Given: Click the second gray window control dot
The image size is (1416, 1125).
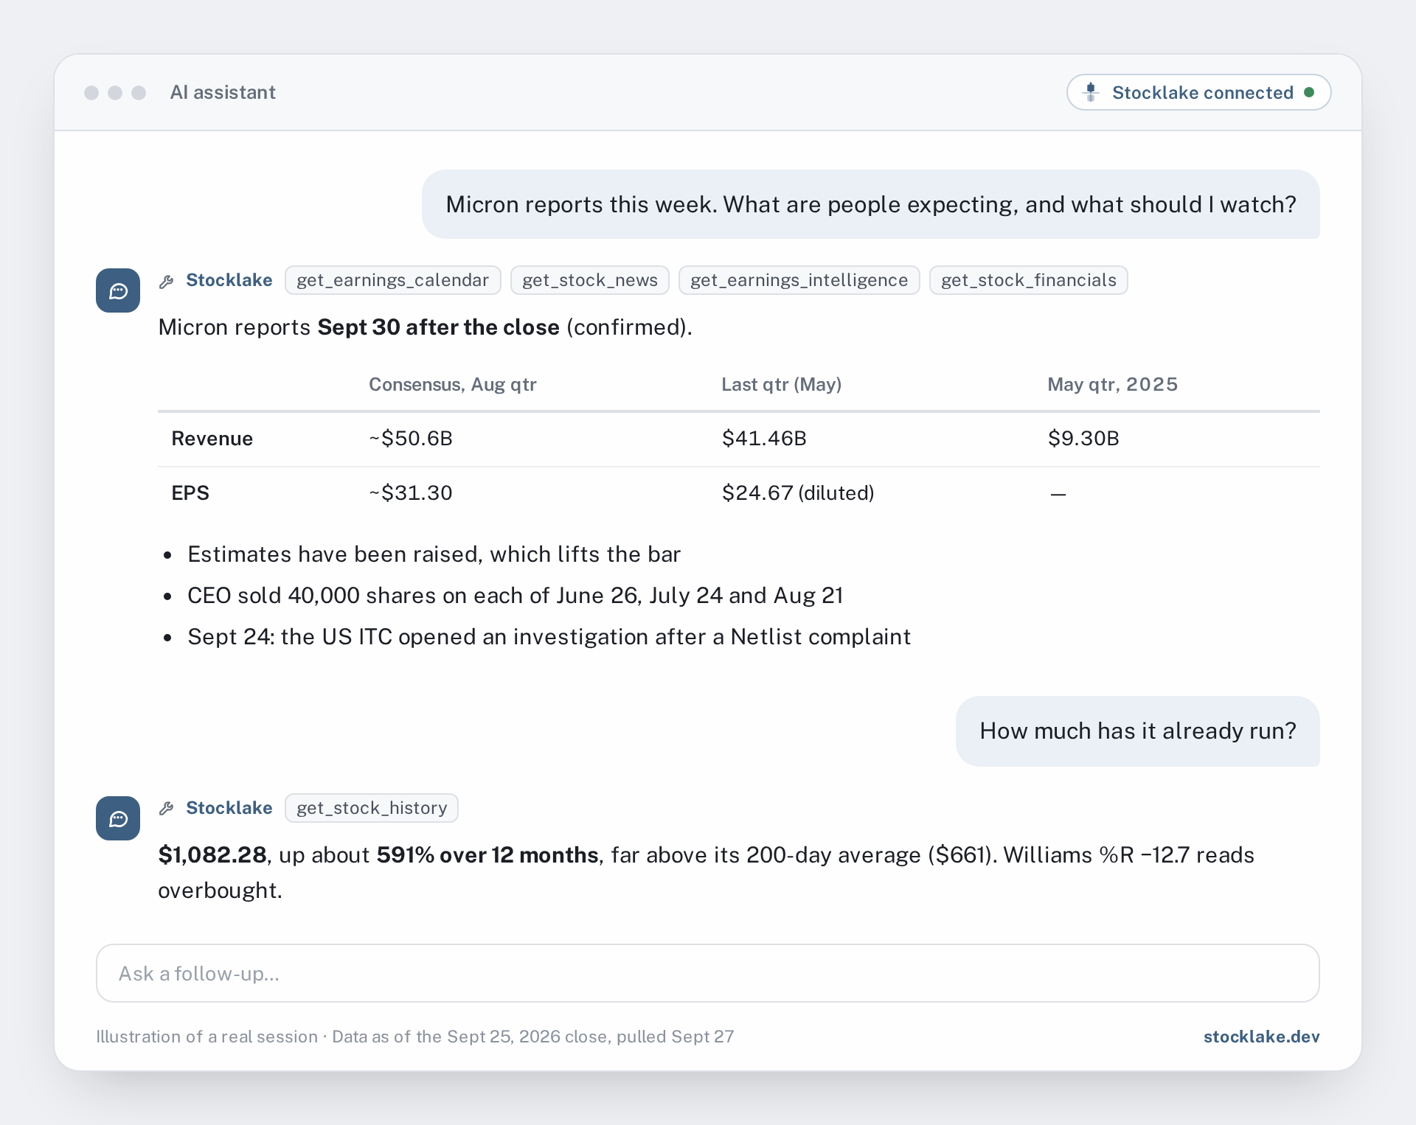Looking at the screenshot, I should (x=115, y=92).
